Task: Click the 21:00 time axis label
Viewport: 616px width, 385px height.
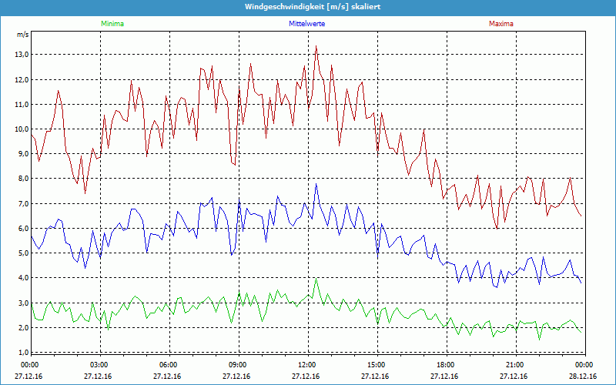Action: pos(514,365)
